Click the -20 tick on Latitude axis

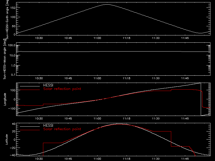(x=12, y=148)
